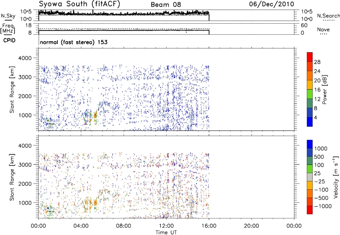Select "Slant Range [km]" label of power panel
Image resolution: width=340 pixels, height=235 pixels.
coord(12,90)
